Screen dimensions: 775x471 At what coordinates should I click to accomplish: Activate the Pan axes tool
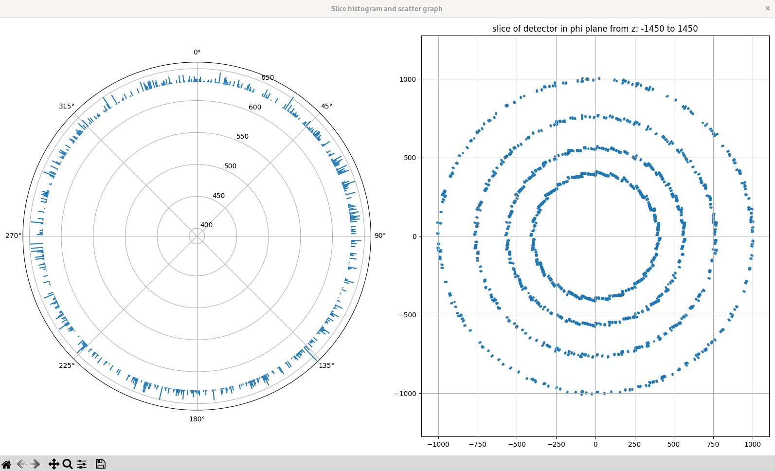pos(54,464)
